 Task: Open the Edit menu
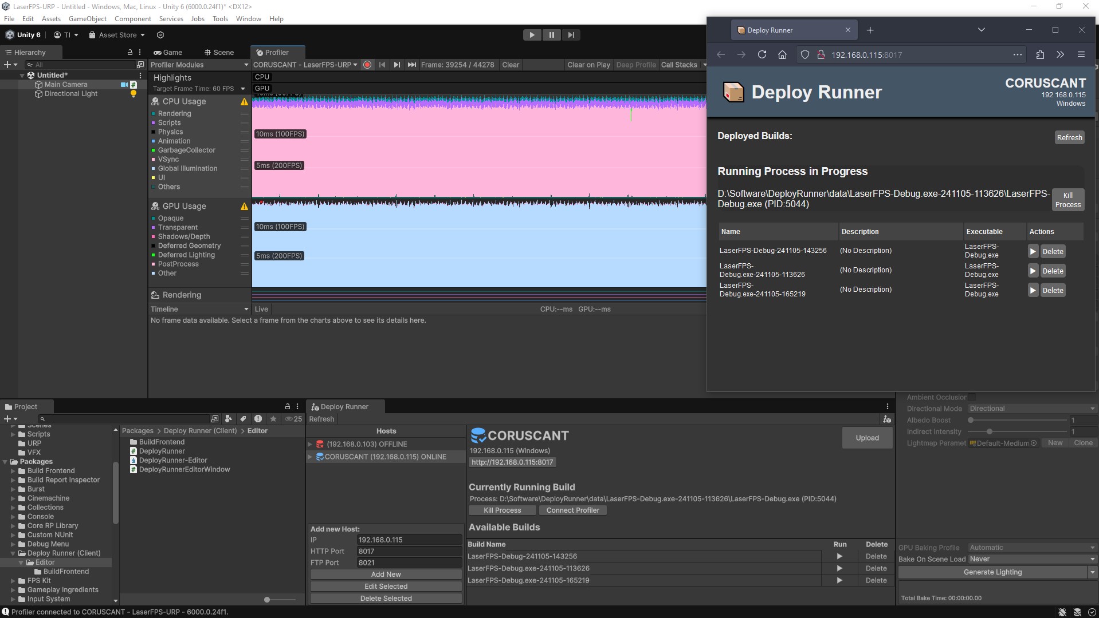point(28,18)
